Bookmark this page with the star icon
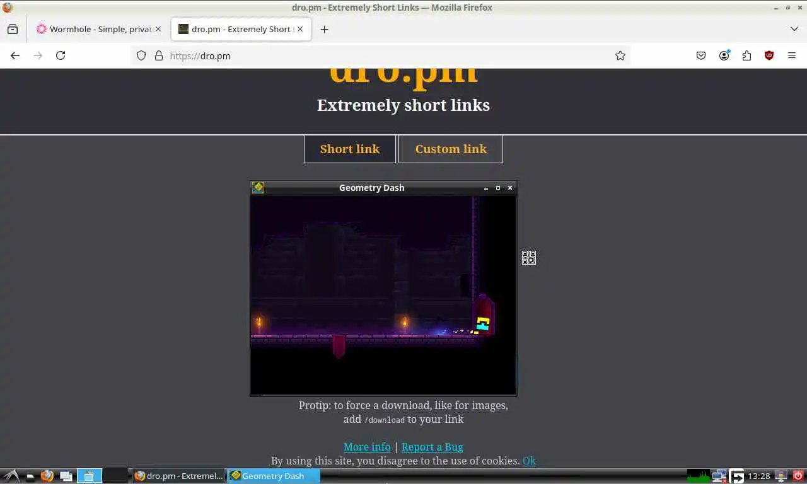Screen dimensions: 807x484 [620, 55]
